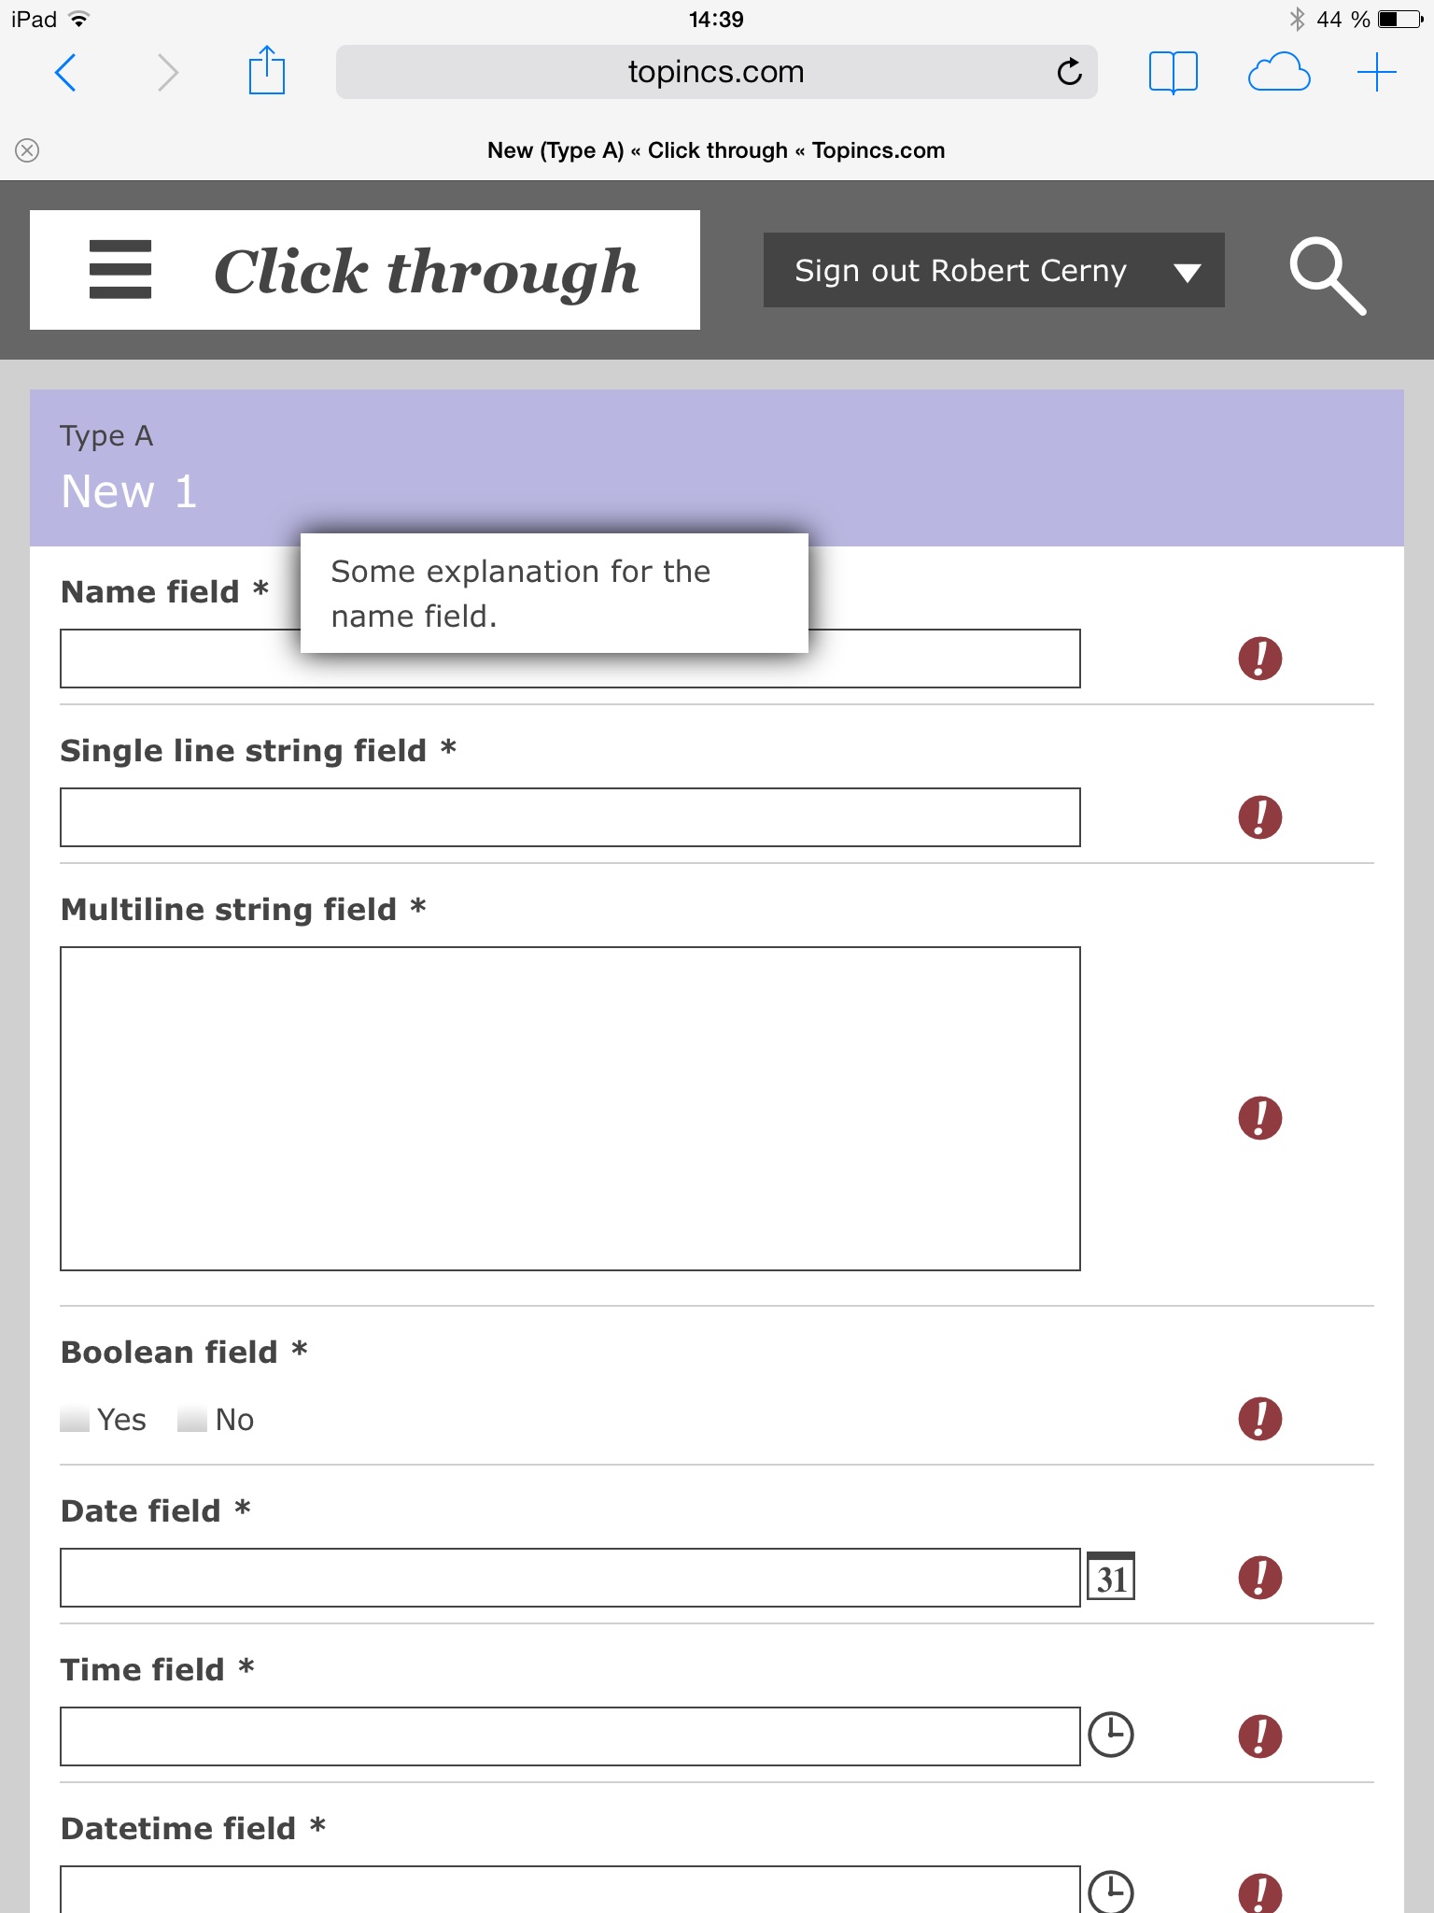Click the magnifying glass search icon

click(x=1326, y=276)
